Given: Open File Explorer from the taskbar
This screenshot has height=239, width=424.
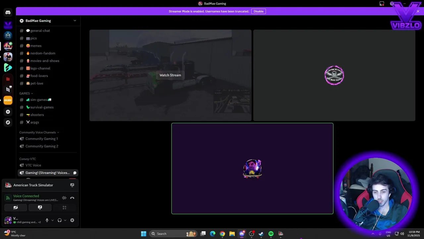Looking at the screenshot, I should (232, 234).
